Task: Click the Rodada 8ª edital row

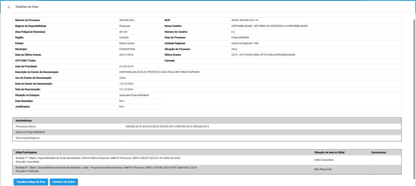Action: pyautogui.click(x=207, y=169)
